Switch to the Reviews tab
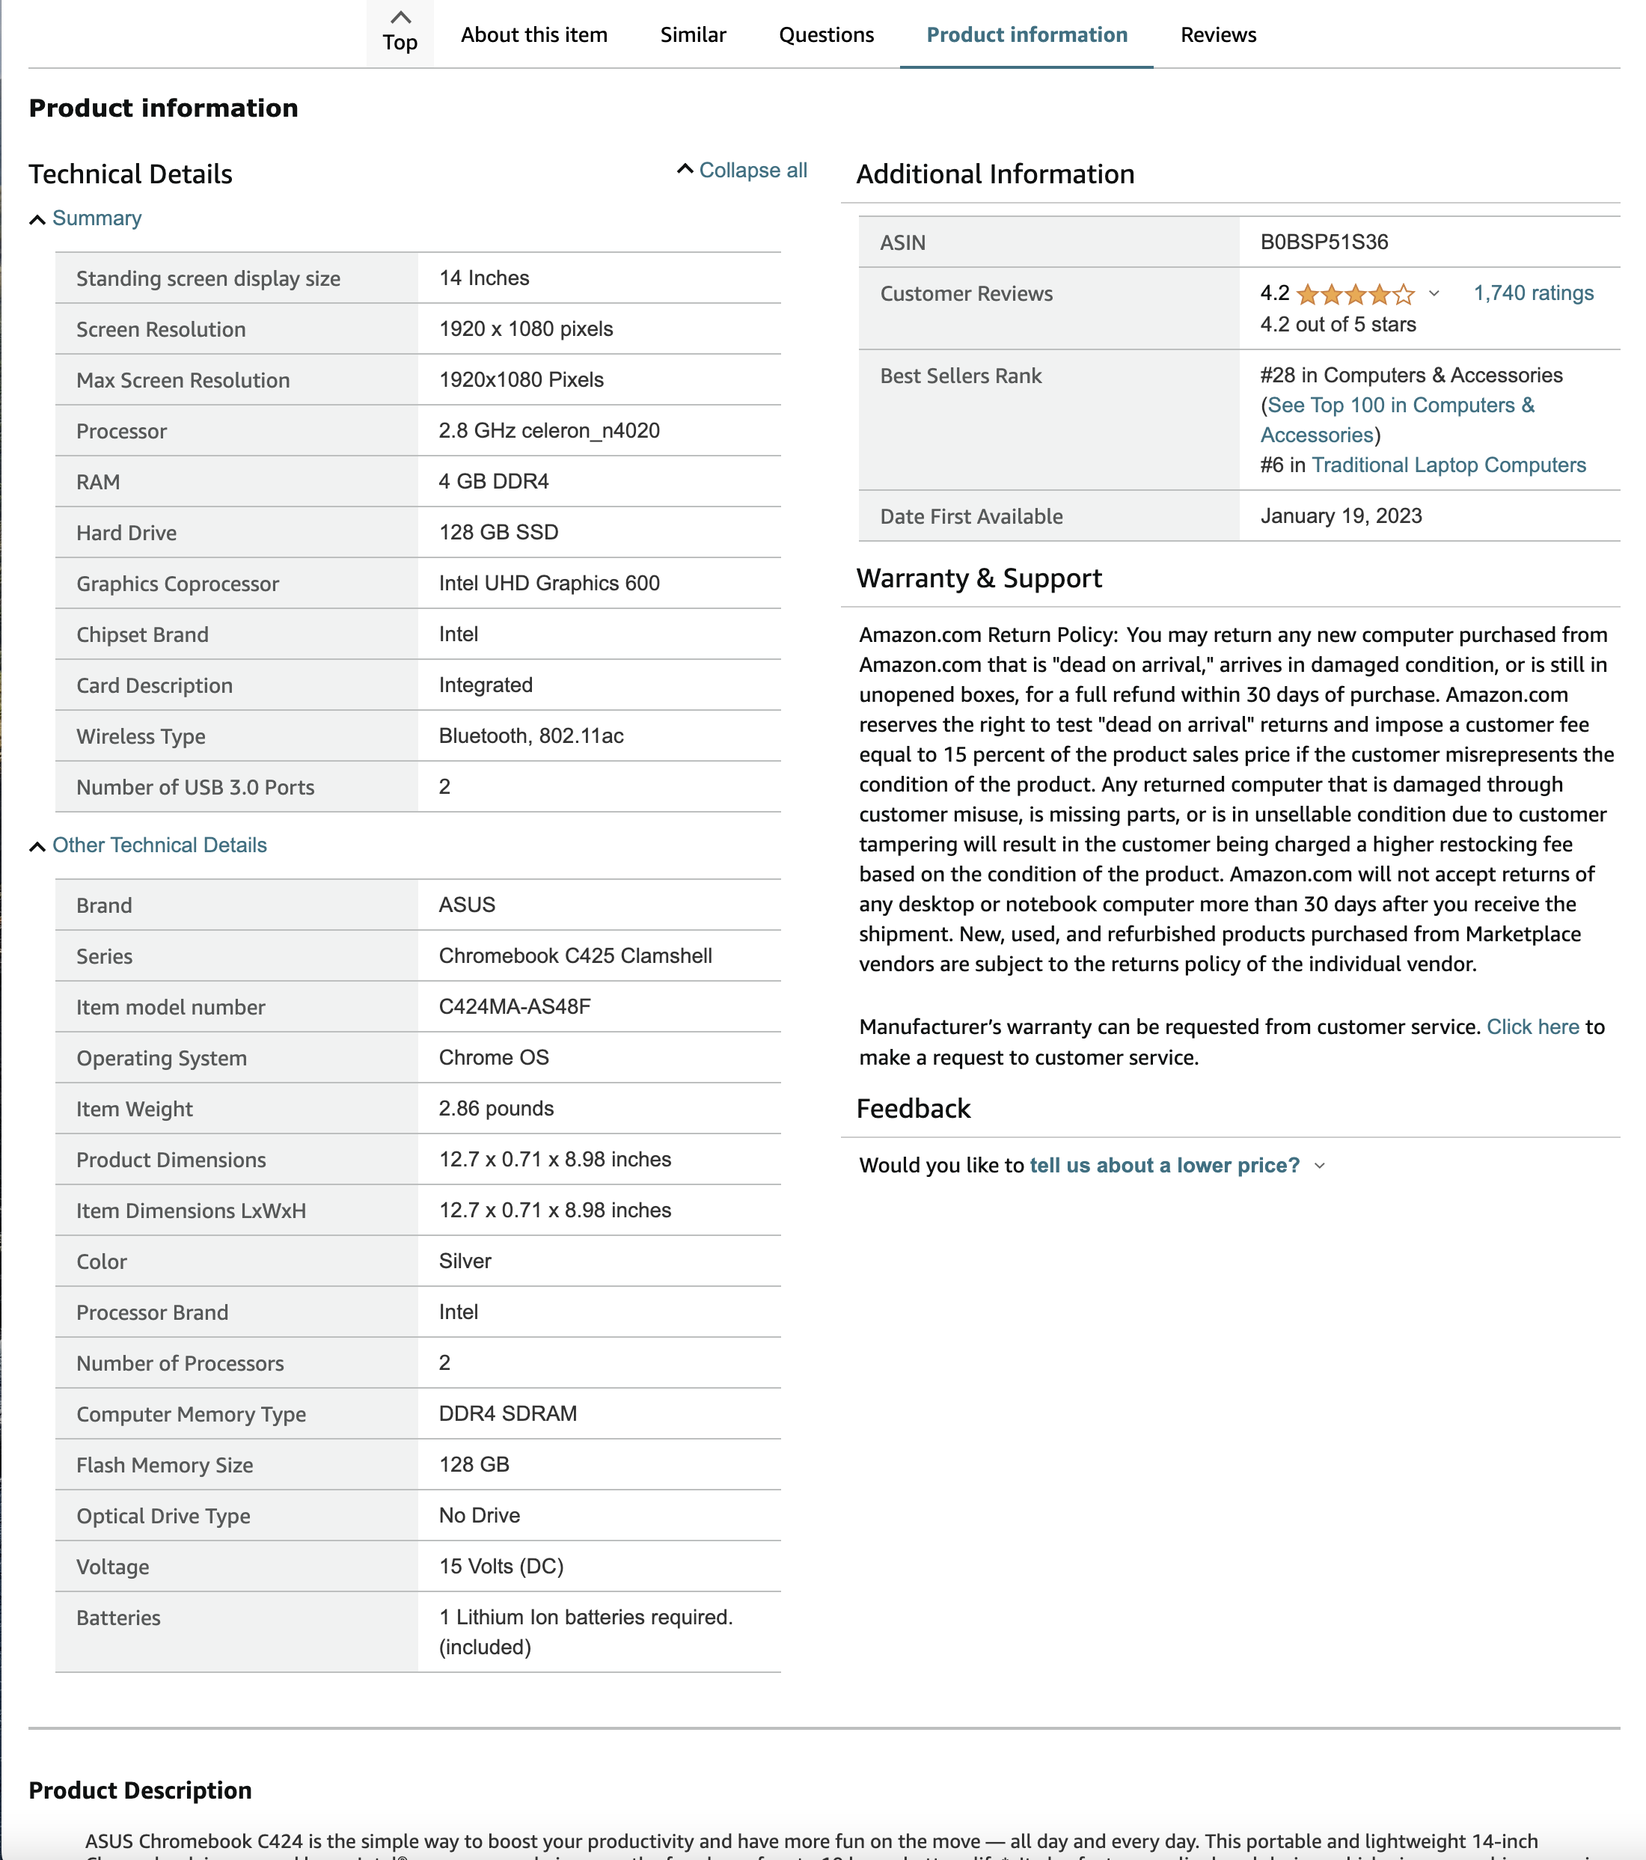The width and height of the screenshot is (1646, 1860). [x=1217, y=34]
